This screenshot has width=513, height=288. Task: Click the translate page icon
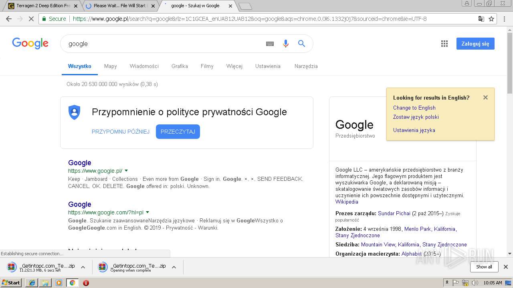tap(481, 19)
